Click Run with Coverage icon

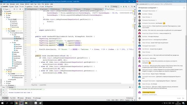126,6
